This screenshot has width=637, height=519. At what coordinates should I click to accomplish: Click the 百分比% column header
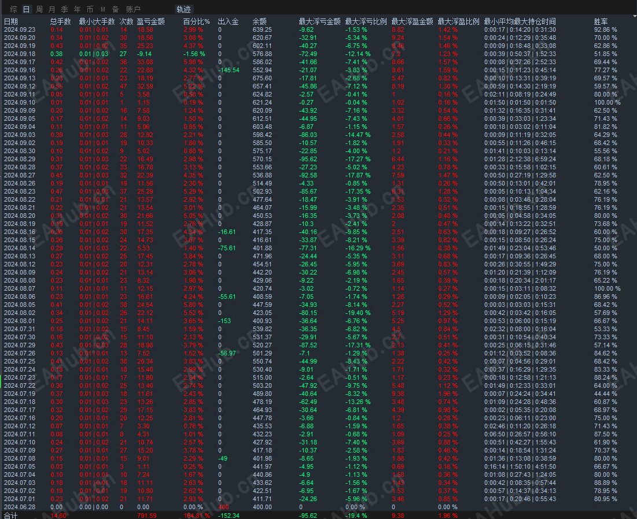pos(197,21)
